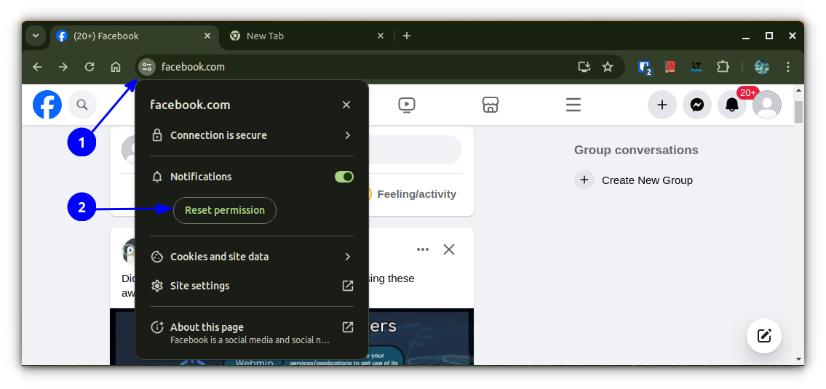Open the site information icon in address bar
This screenshot has width=826, height=389.
point(146,67)
